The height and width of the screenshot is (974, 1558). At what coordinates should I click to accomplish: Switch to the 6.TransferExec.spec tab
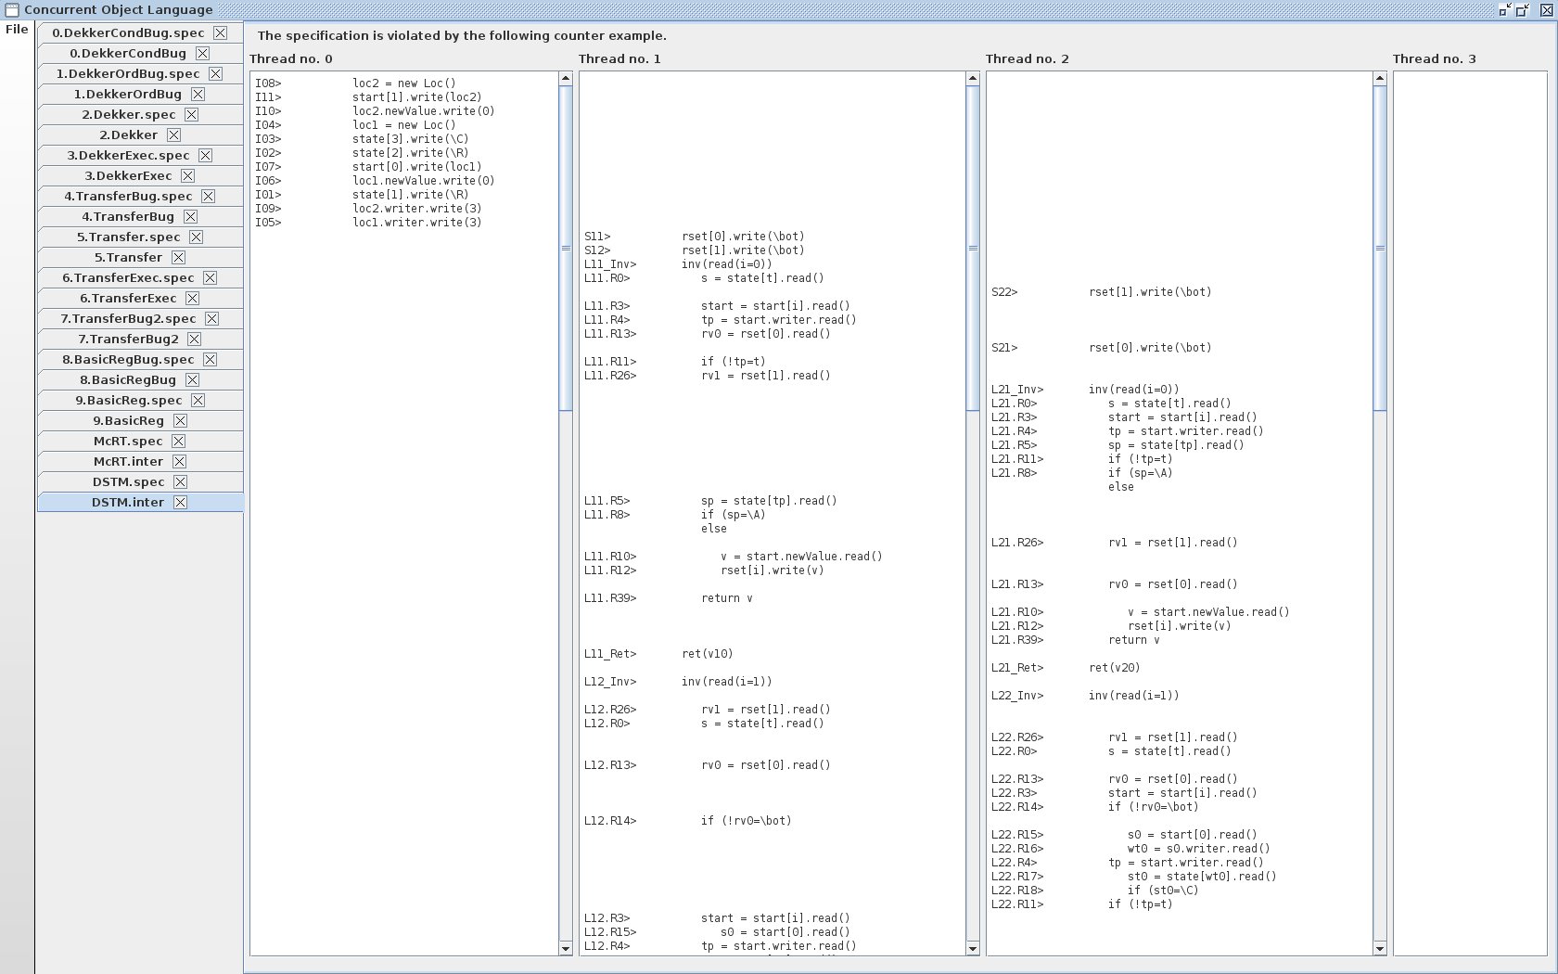[140, 277]
